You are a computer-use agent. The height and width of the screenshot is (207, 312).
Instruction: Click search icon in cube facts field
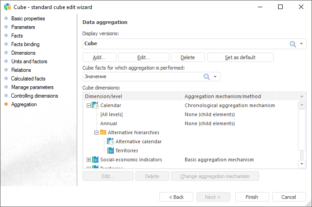coord(207,77)
